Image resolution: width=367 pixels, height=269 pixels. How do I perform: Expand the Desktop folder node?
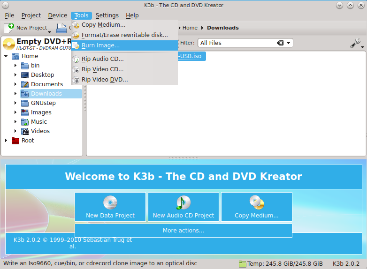tap(15, 75)
